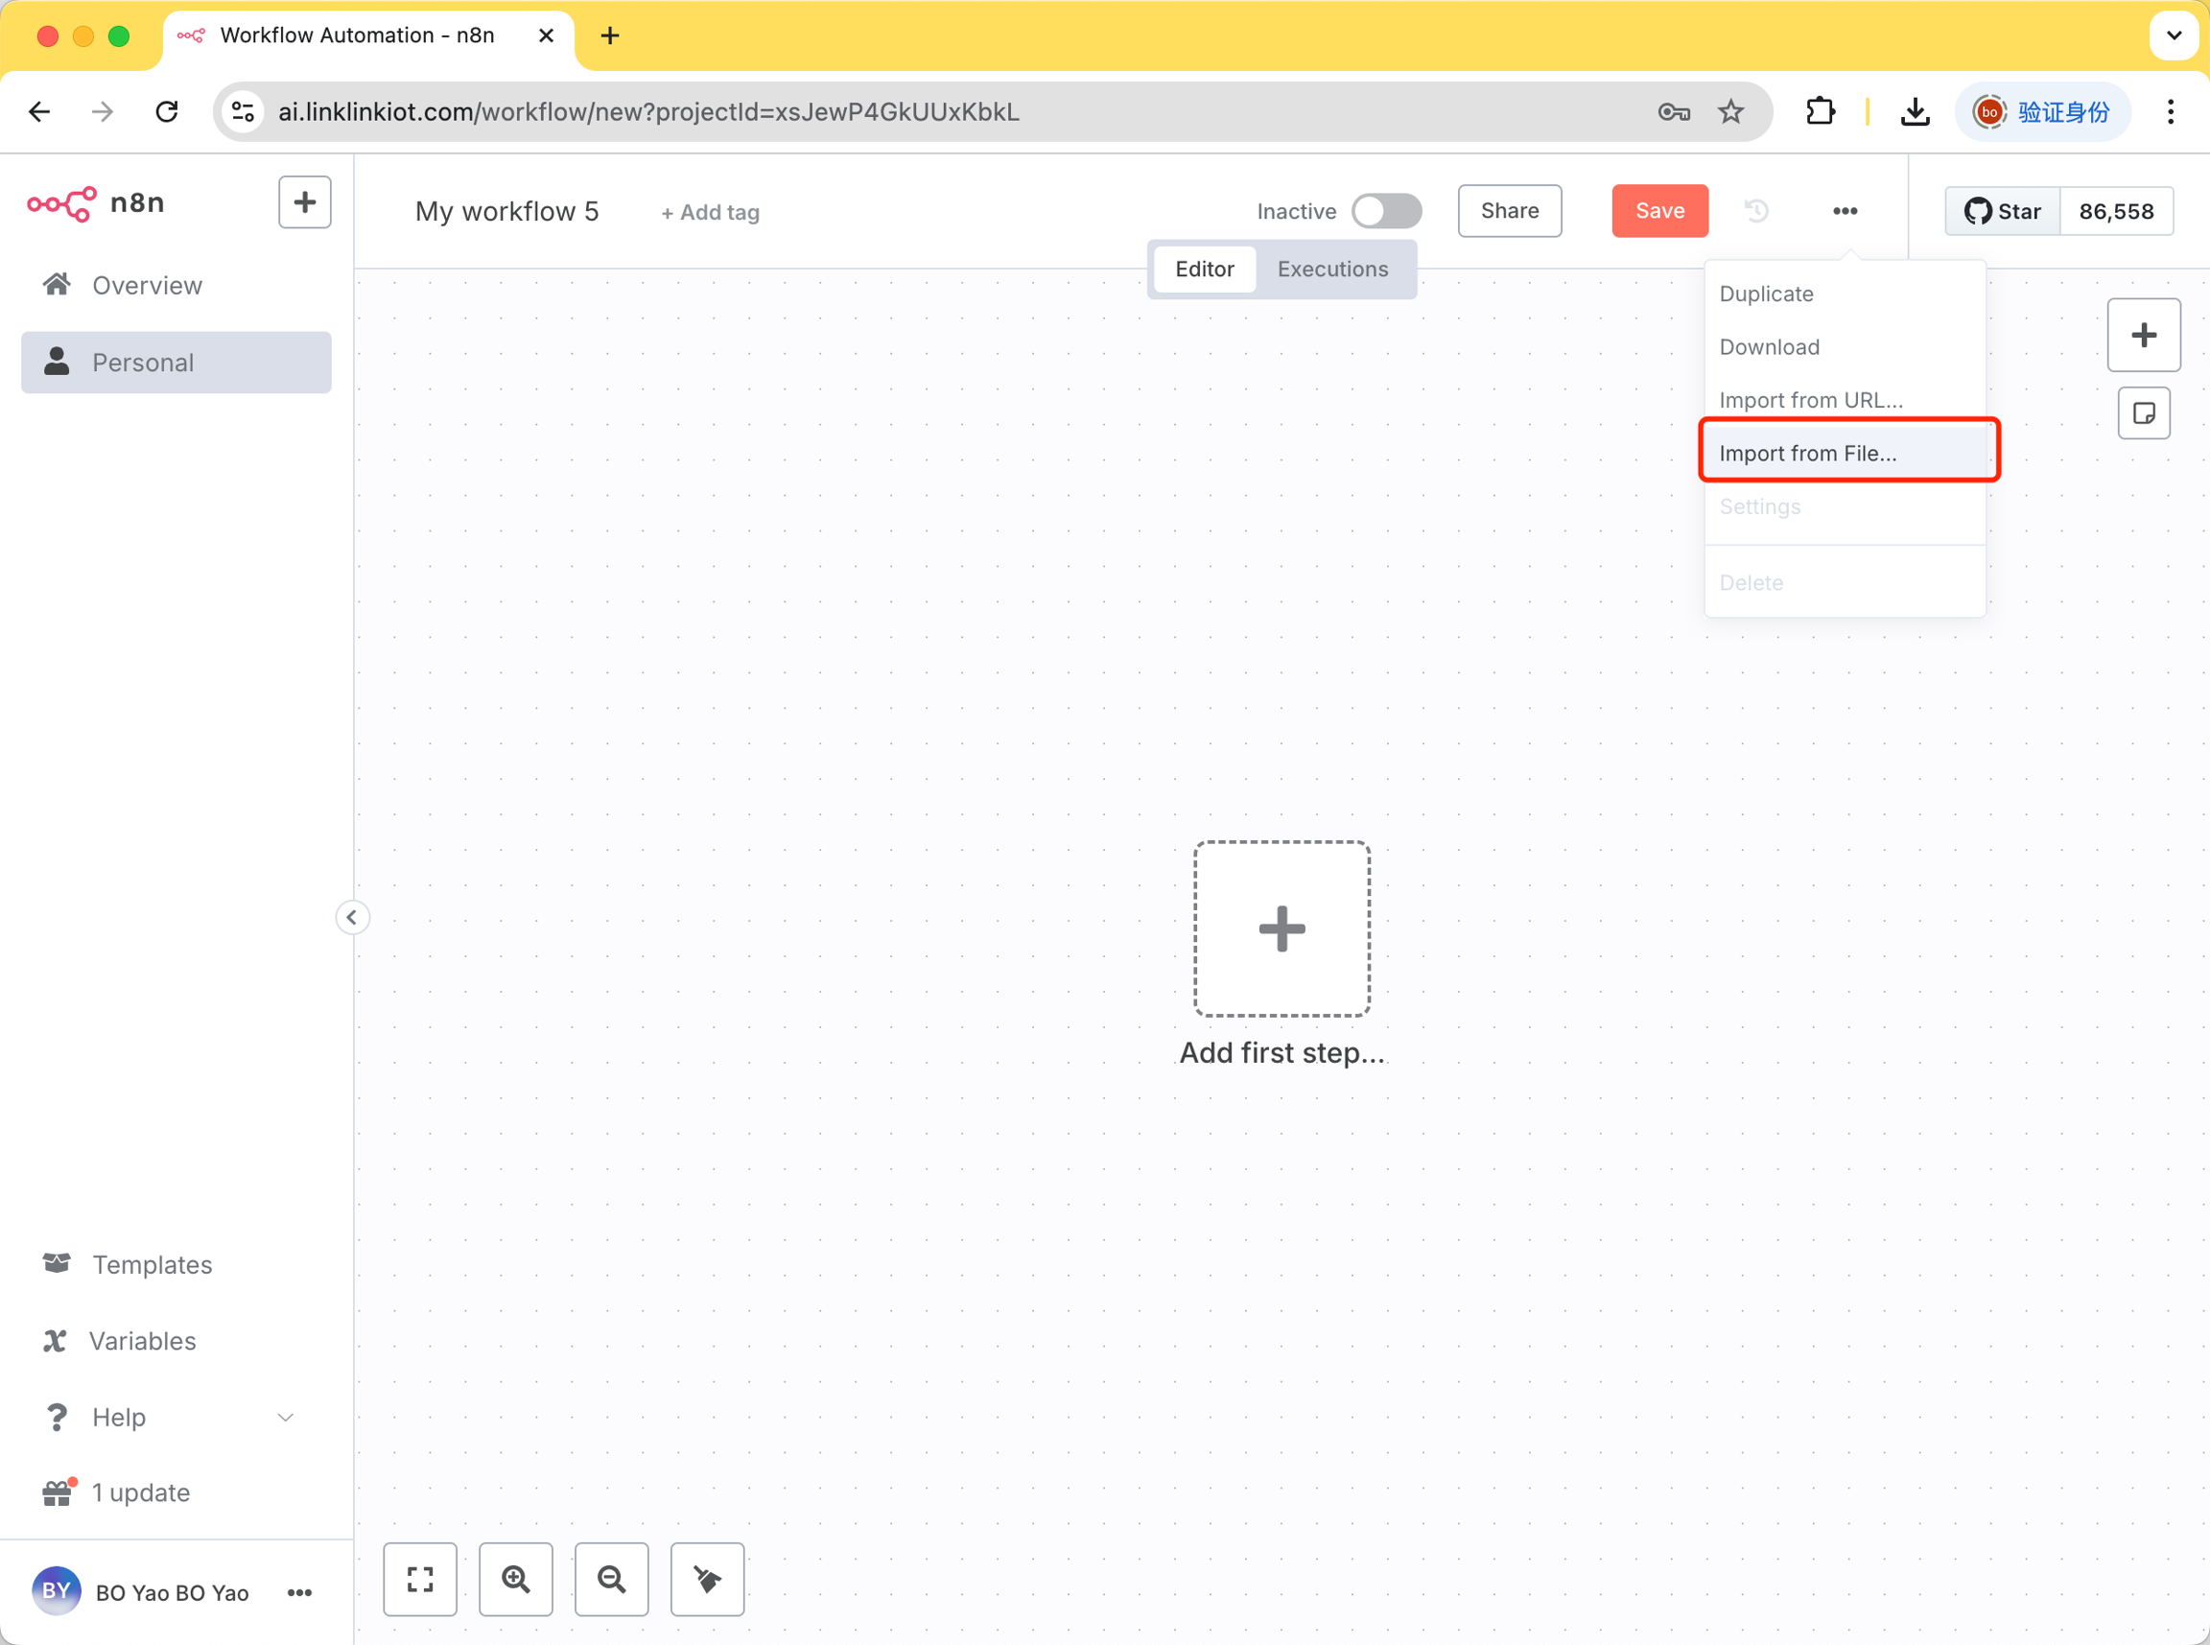The image size is (2210, 1645).
Task: Click the fit-to-view zoom icon
Action: coord(420,1579)
